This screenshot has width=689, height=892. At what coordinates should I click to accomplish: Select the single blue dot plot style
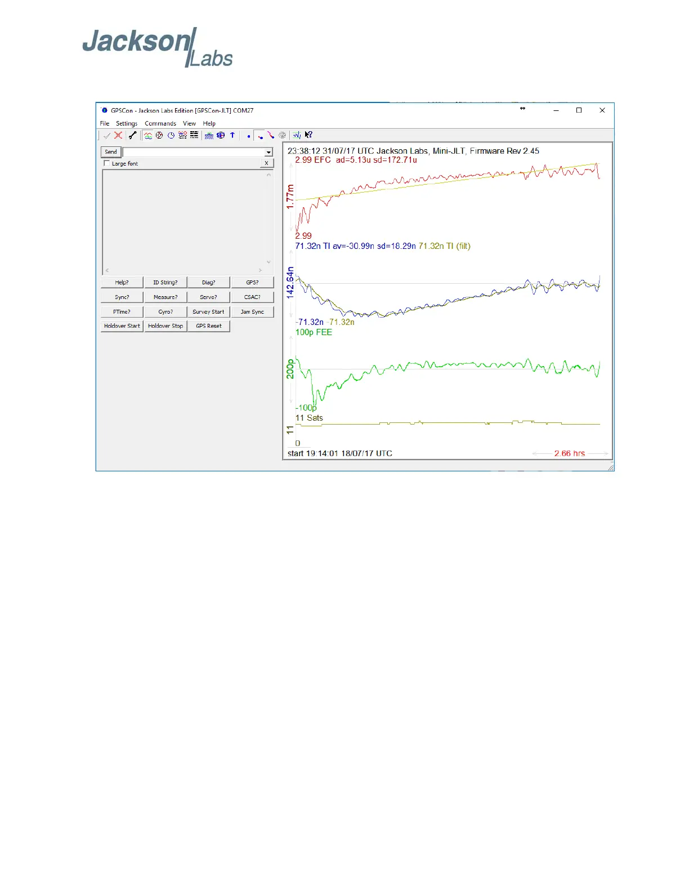coord(248,136)
